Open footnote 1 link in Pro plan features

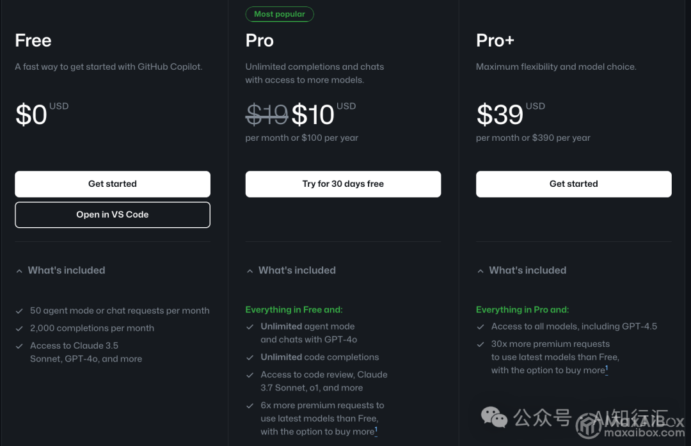376,430
